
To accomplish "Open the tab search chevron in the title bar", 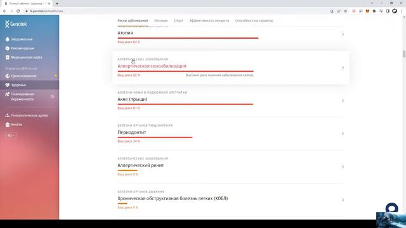I will pyautogui.click(x=372, y=3).
